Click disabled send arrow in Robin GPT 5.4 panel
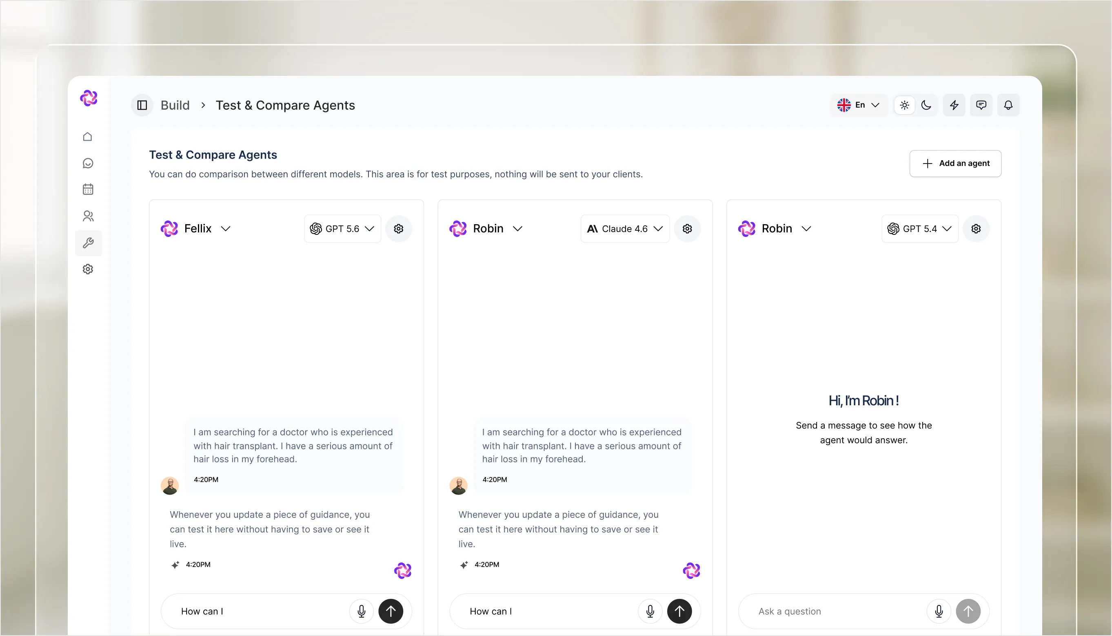Image resolution: width=1112 pixels, height=636 pixels. click(968, 611)
